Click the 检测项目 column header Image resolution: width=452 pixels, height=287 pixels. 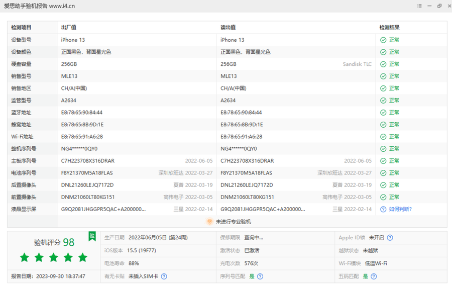tap(21, 28)
